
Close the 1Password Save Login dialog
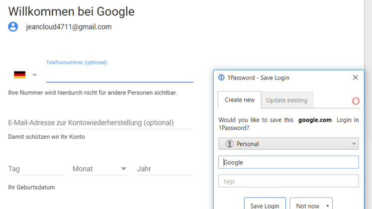pos(356,78)
